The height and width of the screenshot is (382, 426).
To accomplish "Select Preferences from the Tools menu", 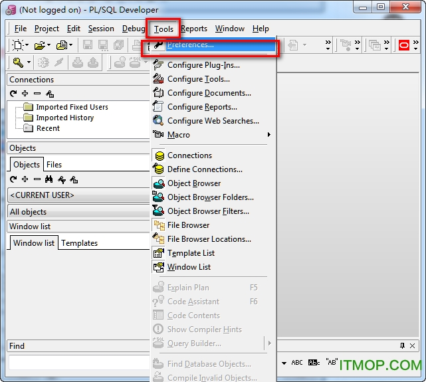I will pyautogui.click(x=191, y=45).
